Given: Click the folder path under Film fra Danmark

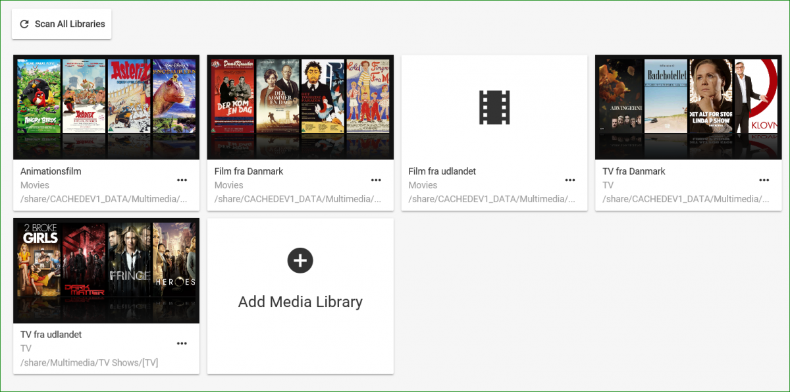Looking at the screenshot, I should [x=298, y=198].
